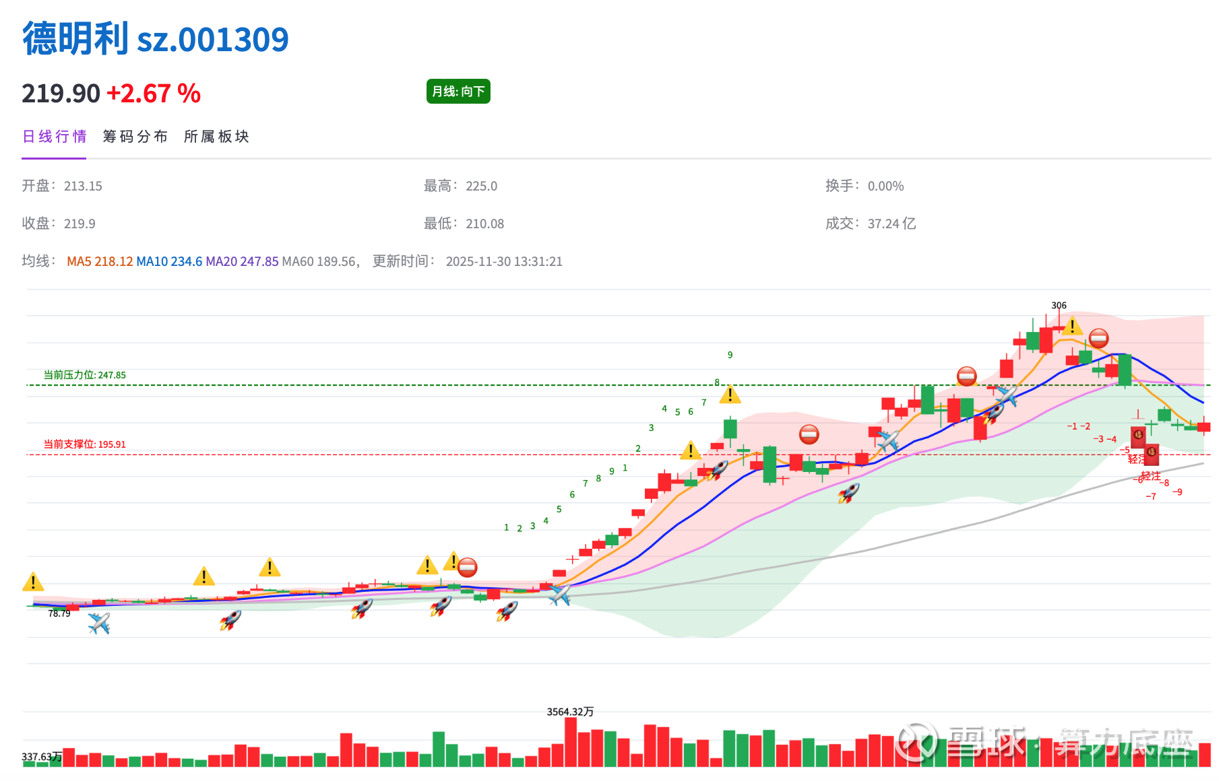Click the 成交: 37.24亿 value
1229x781 pixels.
[x=871, y=224]
